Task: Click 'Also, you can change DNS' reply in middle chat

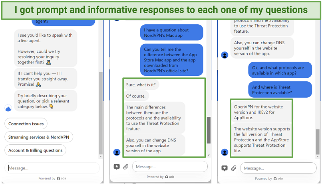Action: click(155, 146)
